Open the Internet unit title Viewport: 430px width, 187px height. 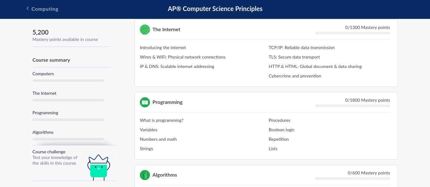coord(166,30)
